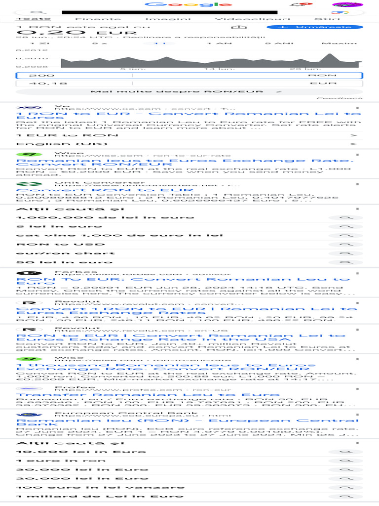Open the three-dot menu on the Xe result
The width and height of the screenshot is (379, 506).
[x=357, y=107]
